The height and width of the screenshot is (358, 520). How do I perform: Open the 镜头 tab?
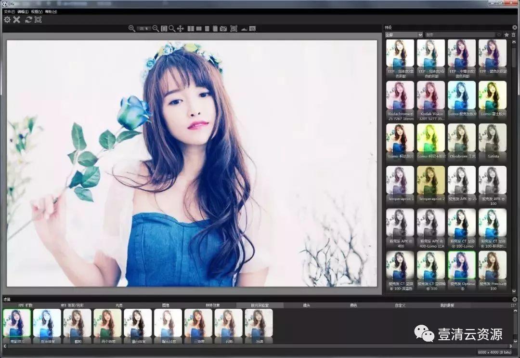306,305
